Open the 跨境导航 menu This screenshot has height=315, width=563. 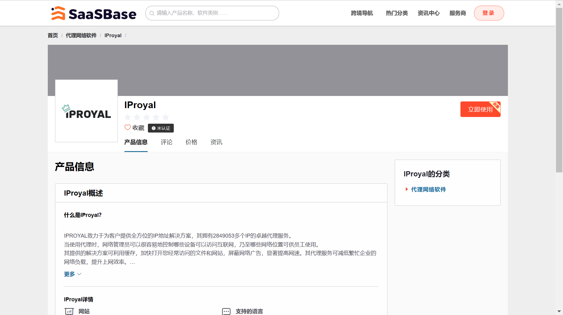tap(362, 13)
